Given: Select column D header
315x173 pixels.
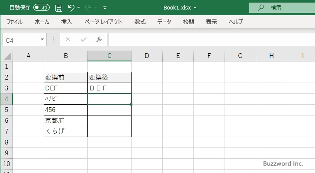Looking at the screenshot, I should (147, 56).
